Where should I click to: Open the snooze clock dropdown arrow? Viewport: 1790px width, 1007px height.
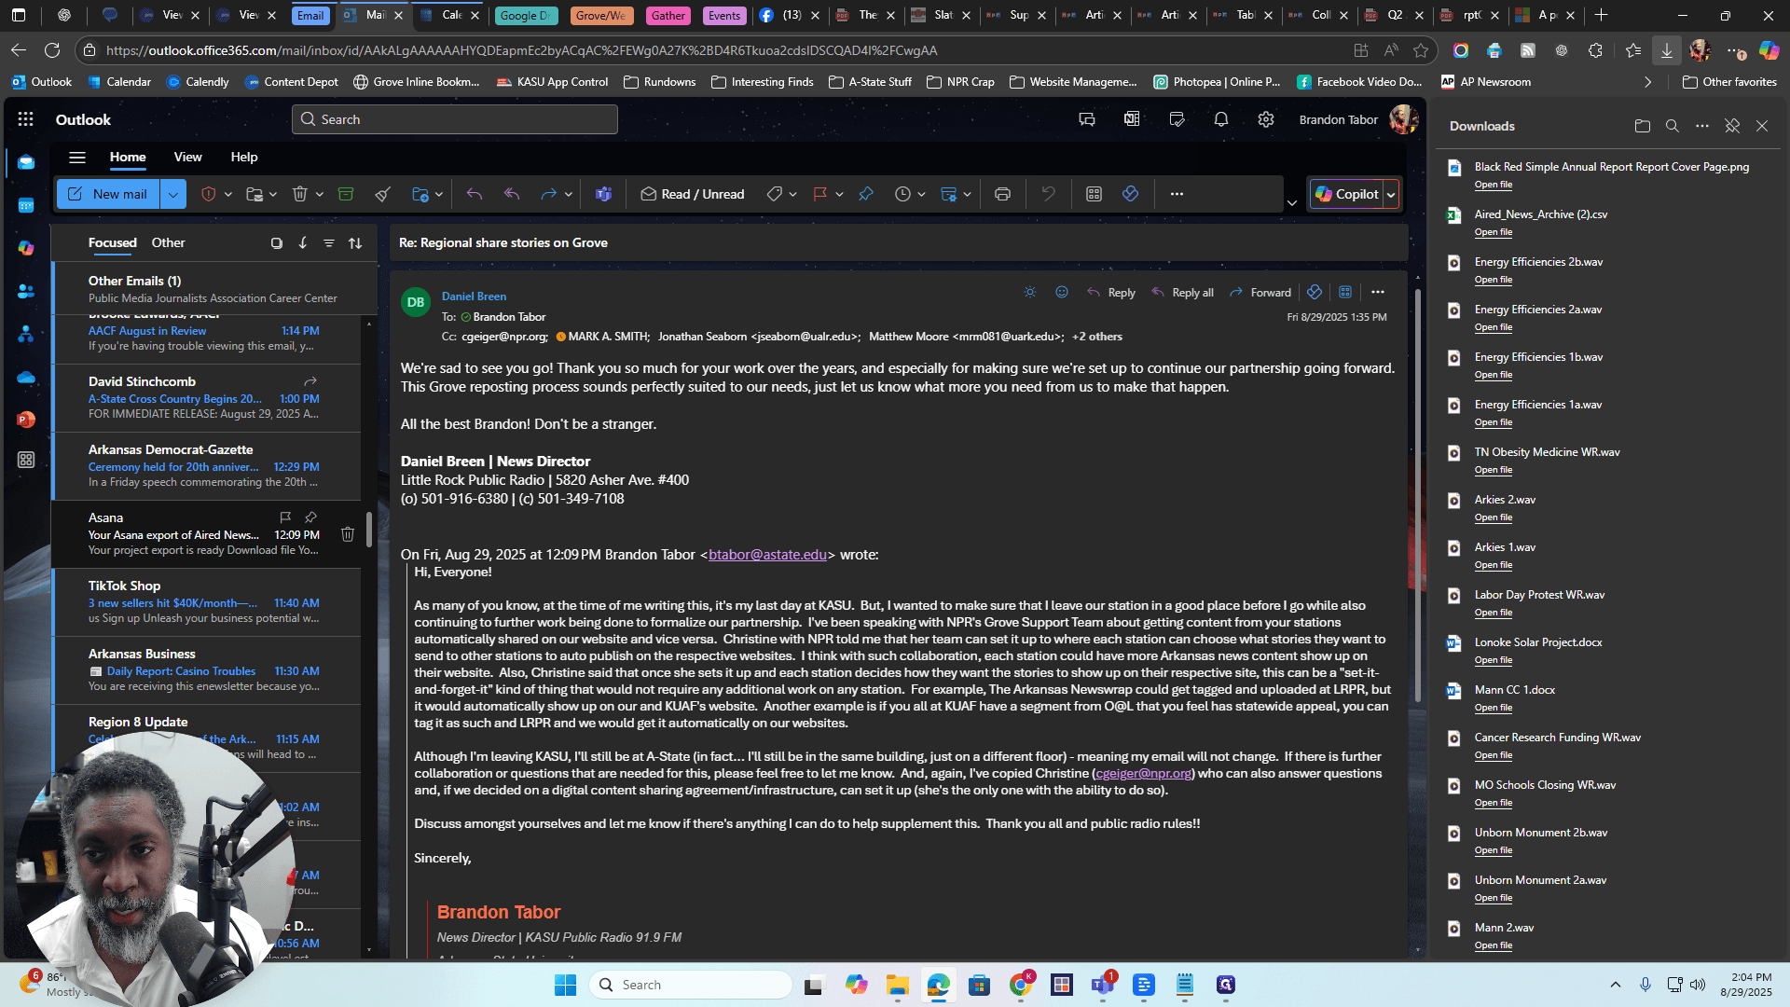(921, 194)
